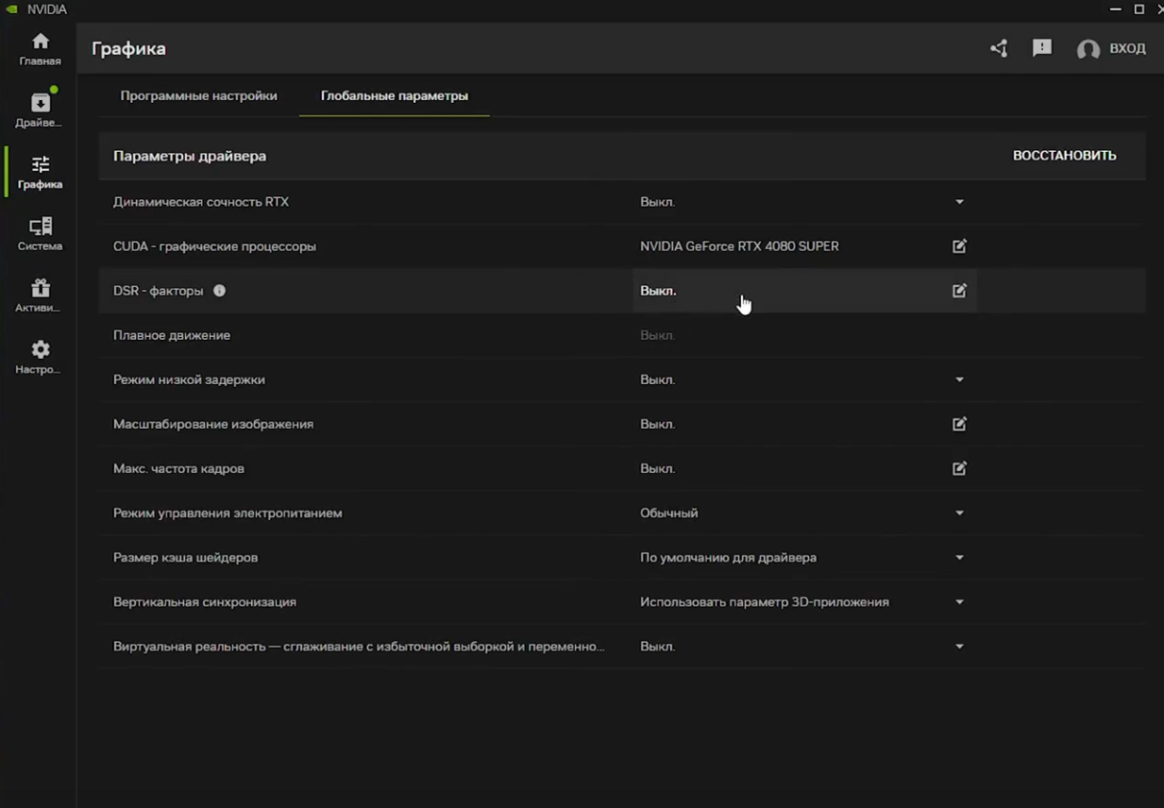
Task: Open the Главная home sidebar icon
Action: 40,49
